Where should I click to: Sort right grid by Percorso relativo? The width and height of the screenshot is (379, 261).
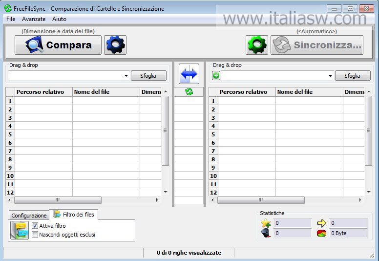tap(247, 92)
